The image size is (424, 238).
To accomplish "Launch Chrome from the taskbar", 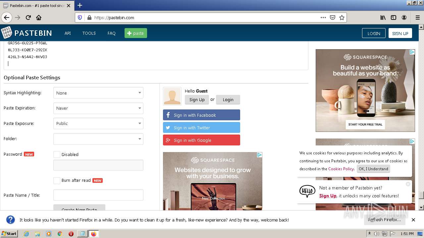I will 60,234.
